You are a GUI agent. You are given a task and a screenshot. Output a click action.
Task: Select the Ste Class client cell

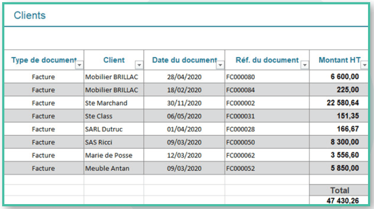pos(114,116)
